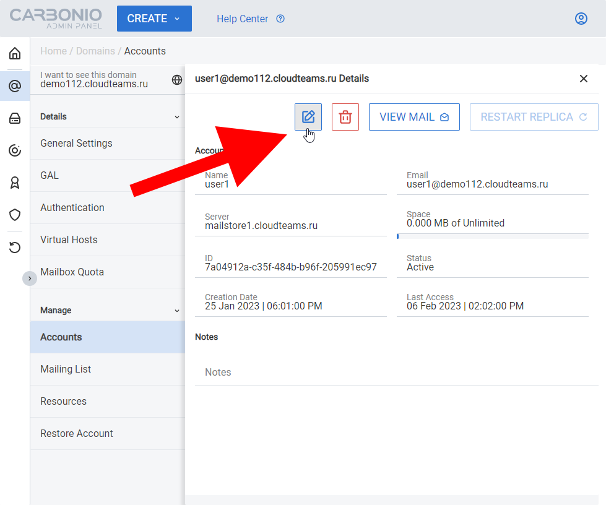Click the restore backup icon in sidebar

pyautogui.click(x=15, y=248)
